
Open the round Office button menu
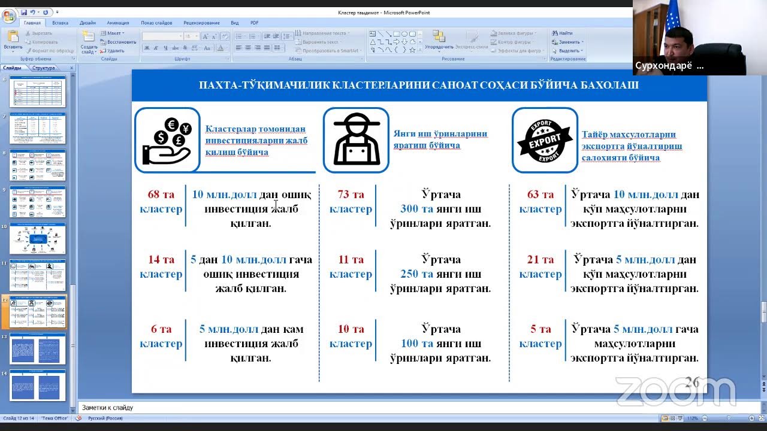click(8, 16)
